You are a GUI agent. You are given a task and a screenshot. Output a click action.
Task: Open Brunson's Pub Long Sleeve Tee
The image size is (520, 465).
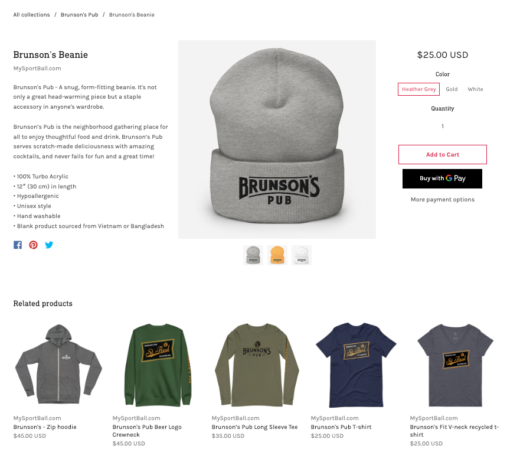click(x=255, y=427)
